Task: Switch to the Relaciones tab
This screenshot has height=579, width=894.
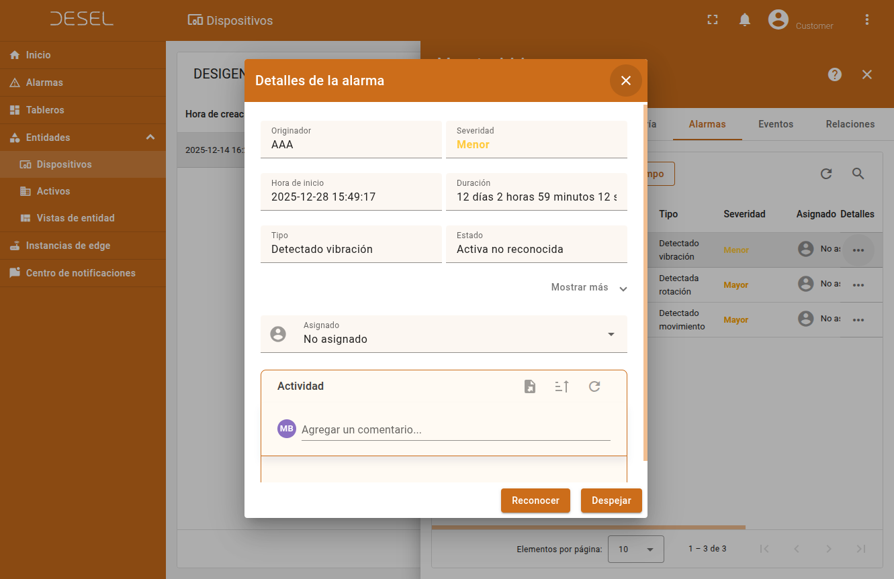Action: [850, 124]
